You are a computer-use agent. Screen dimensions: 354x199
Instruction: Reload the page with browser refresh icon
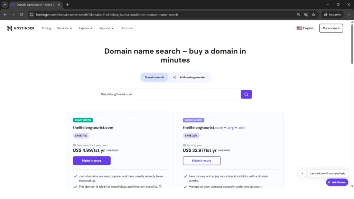tap(21, 15)
